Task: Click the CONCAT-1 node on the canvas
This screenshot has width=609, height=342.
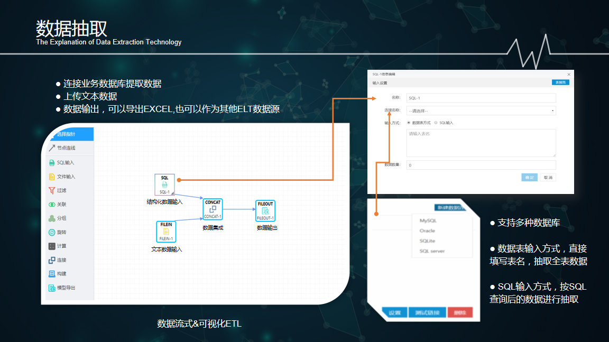Action: (x=213, y=210)
